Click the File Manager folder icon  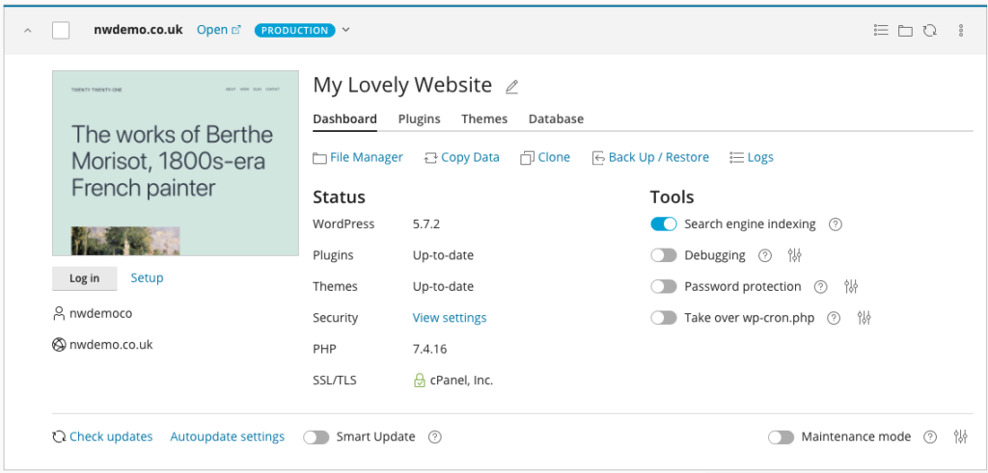(320, 159)
